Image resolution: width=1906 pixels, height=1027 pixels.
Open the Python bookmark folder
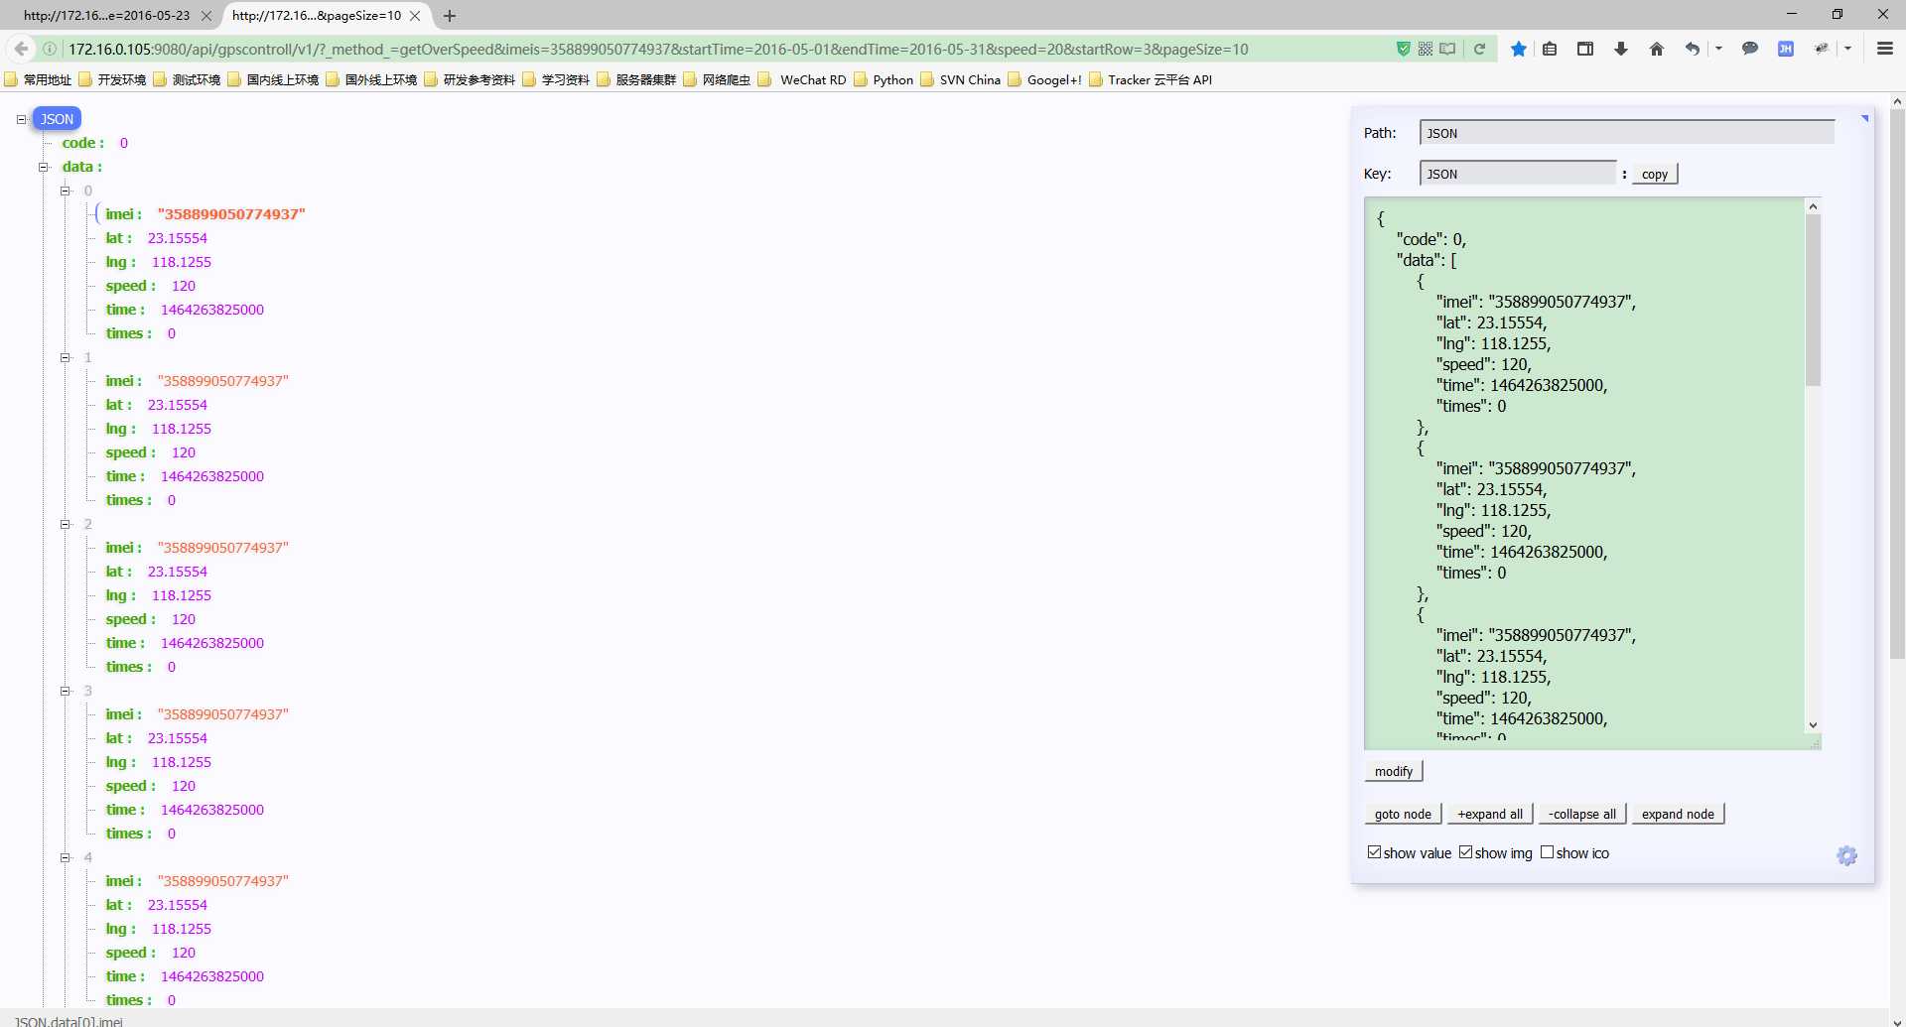pos(884,79)
